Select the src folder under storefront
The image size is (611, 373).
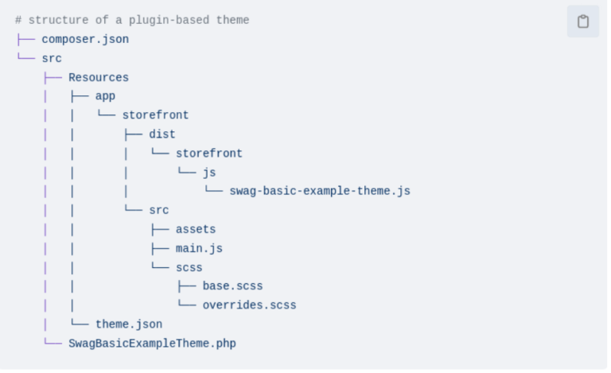pos(158,210)
